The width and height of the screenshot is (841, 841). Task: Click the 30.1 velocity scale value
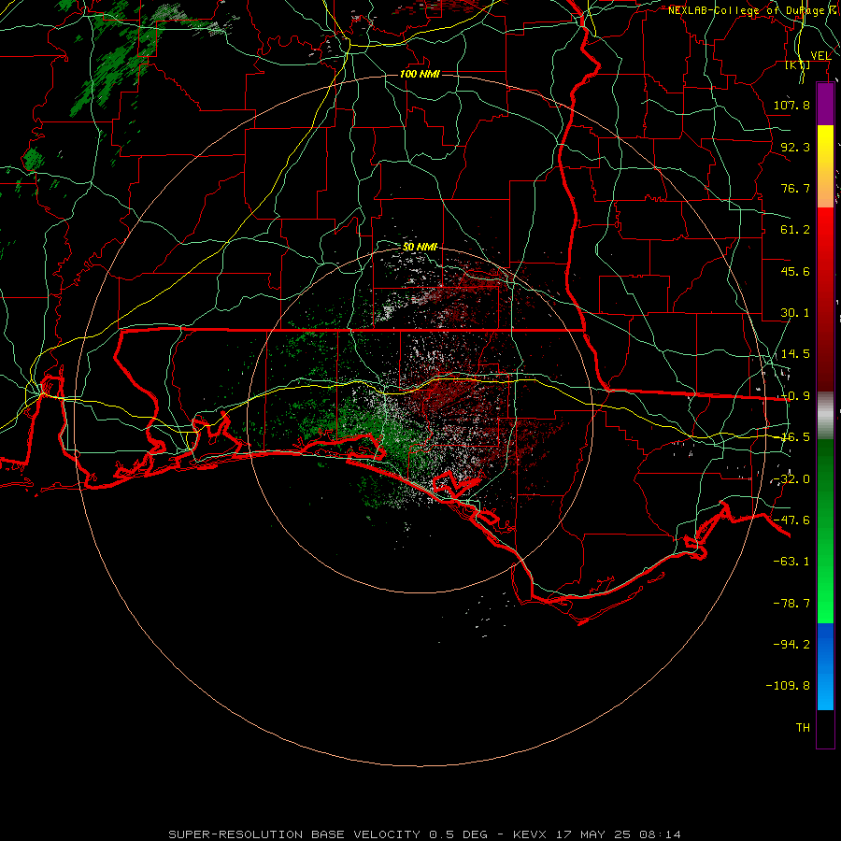pos(795,313)
